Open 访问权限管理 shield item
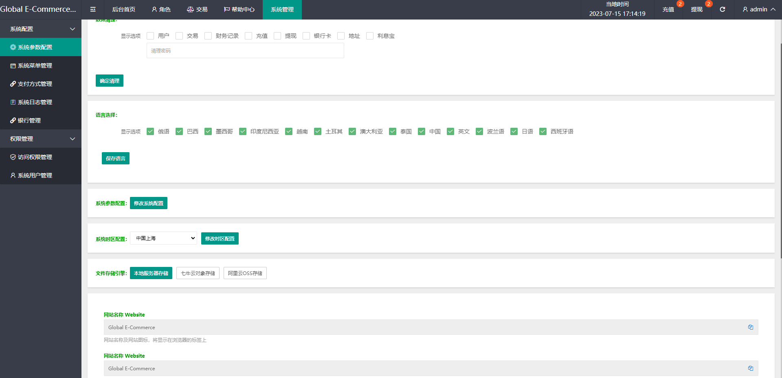Screen dimensions: 782x378 (x=35, y=157)
